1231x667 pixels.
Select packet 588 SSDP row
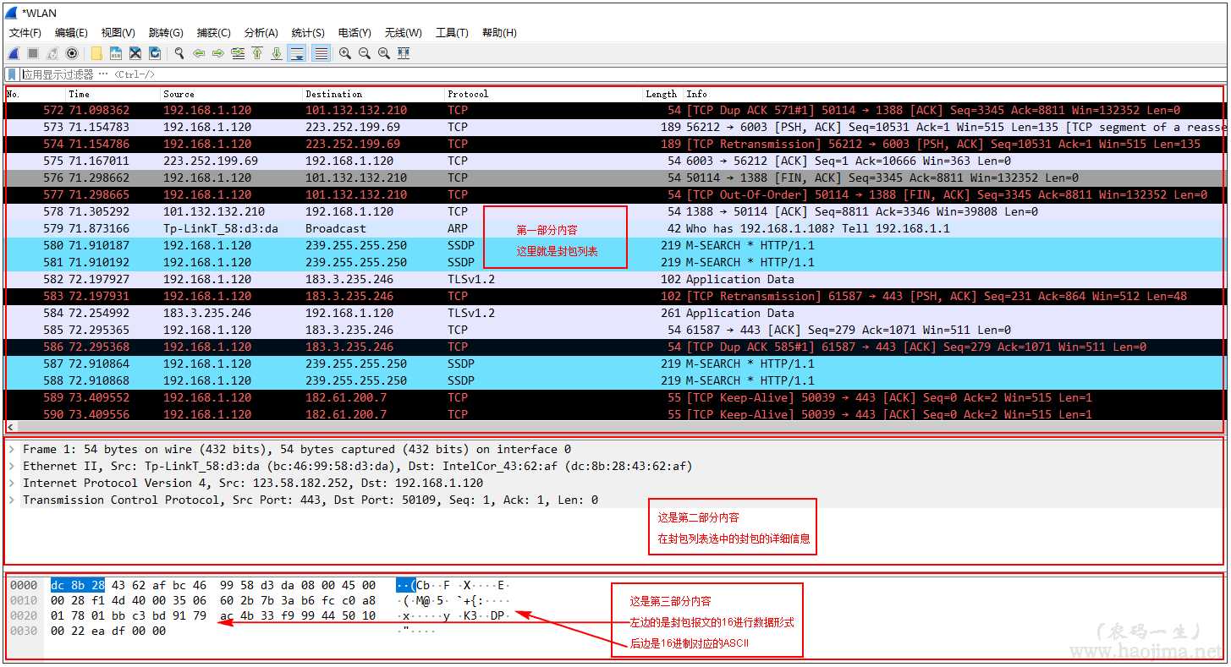pos(614,380)
